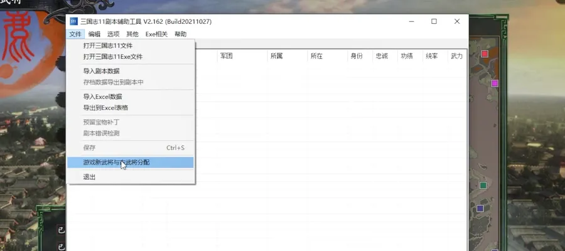Open the 编辑 menu
The height and width of the screenshot is (251, 565).
[94, 35]
